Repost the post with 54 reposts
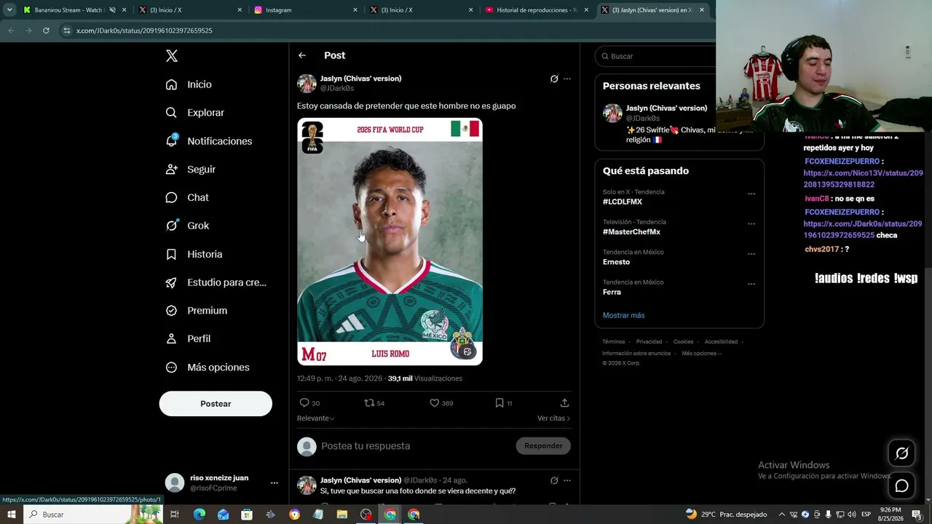 (369, 402)
